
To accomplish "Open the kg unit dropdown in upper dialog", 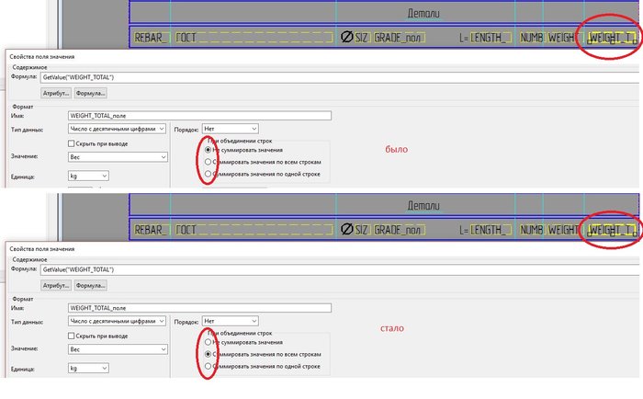I will click(88, 176).
